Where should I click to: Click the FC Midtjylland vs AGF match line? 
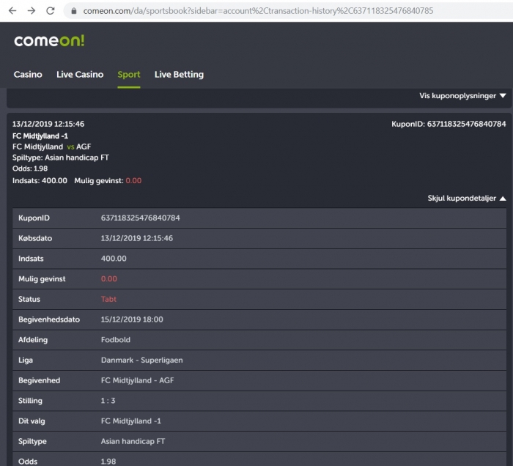click(52, 147)
